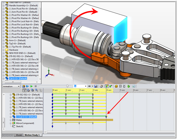Click timeline horizontal scroll left arrow

pyautogui.click(x=45, y=132)
